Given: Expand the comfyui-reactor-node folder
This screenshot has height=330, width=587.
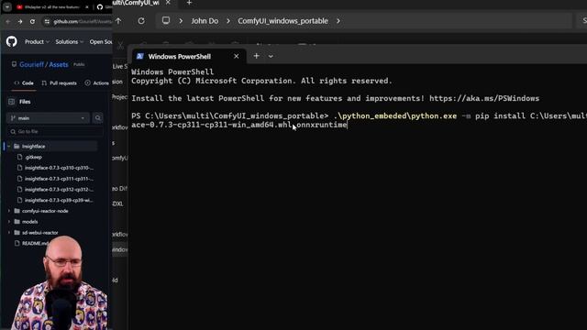Looking at the screenshot, I should click(x=9, y=211).
